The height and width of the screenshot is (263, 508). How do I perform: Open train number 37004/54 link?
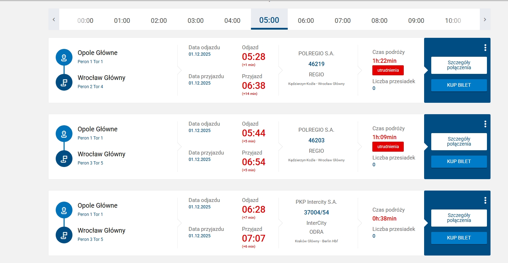point(316,212)
